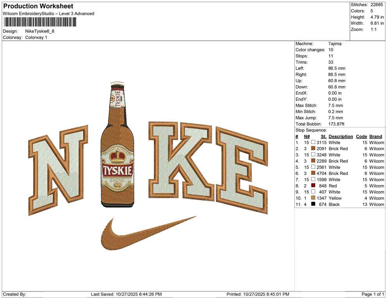Click the Color changes value 10

pyautogui.click(x=331, y=50)
